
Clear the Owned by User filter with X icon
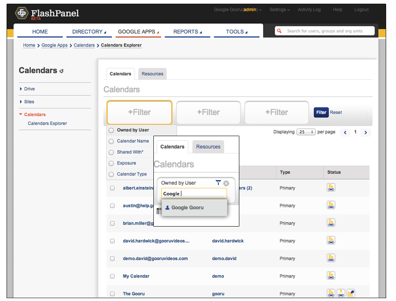(226, 183)
